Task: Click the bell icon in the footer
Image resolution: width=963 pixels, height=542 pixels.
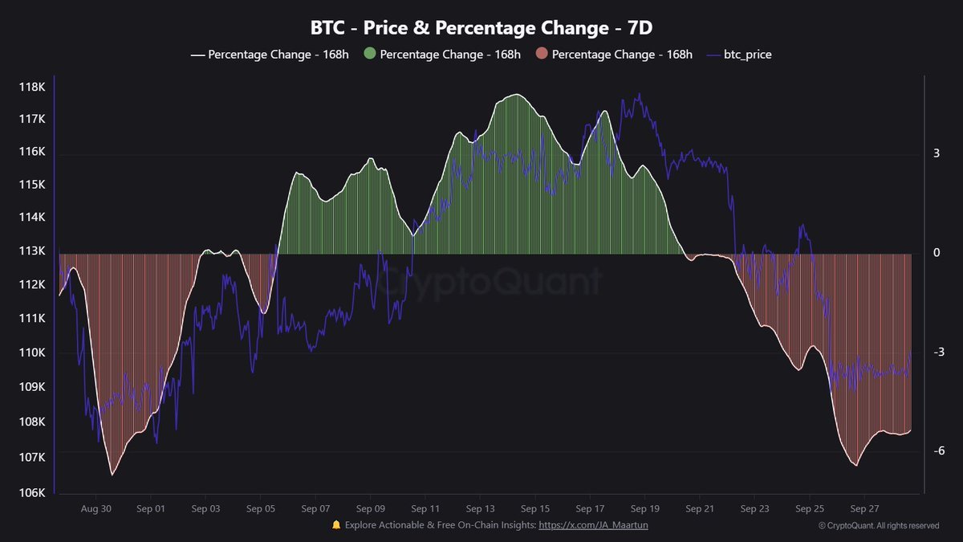Action: point(336,525)
